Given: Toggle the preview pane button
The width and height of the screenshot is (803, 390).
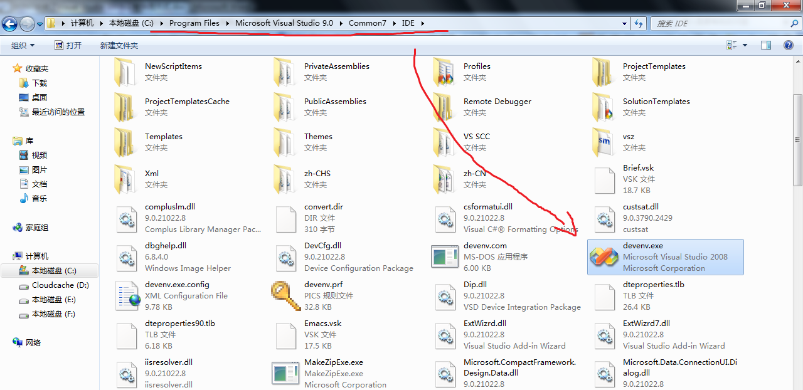Looking at the screenshot, I should click(x=765, y=45).
